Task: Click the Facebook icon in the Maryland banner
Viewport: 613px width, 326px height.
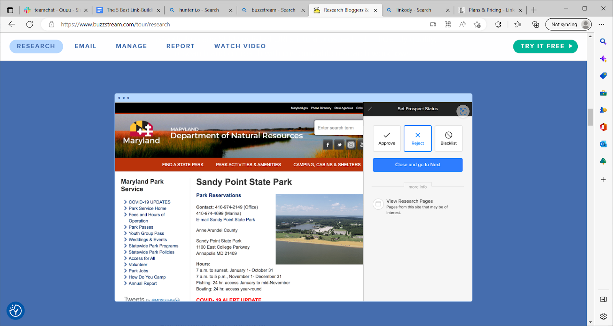Action: (328, 144)
